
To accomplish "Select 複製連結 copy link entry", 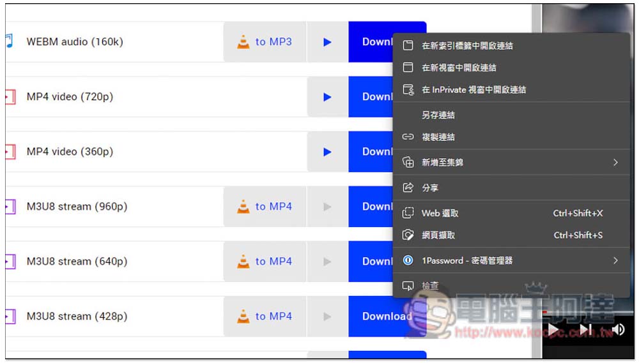I will point(511,137).
